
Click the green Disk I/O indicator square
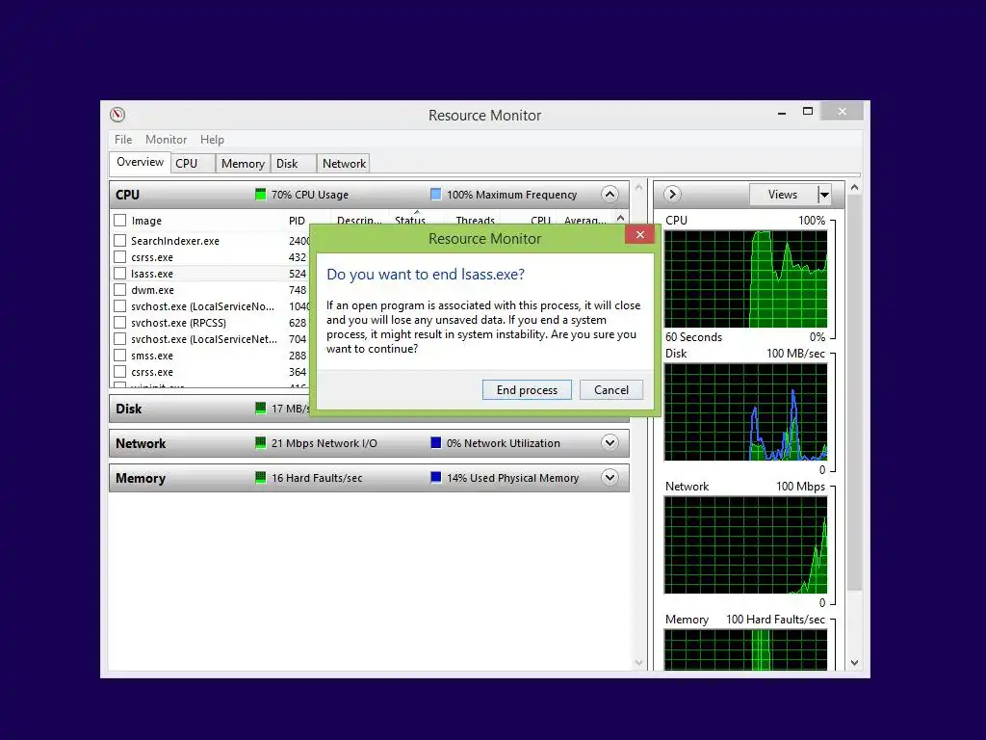pyautogui.click(x=260, y=408)
